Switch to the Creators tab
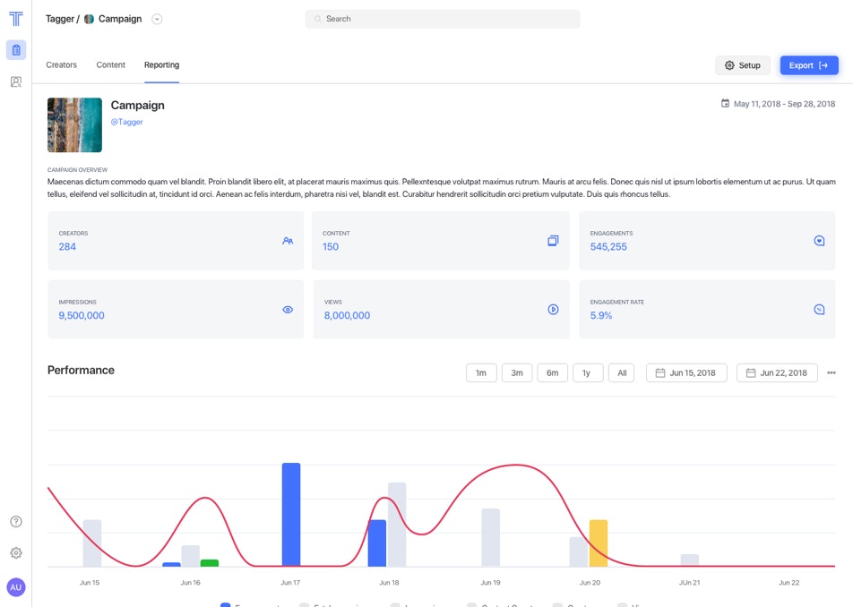This screenshot has width=853, height=607. coord(62,64)
